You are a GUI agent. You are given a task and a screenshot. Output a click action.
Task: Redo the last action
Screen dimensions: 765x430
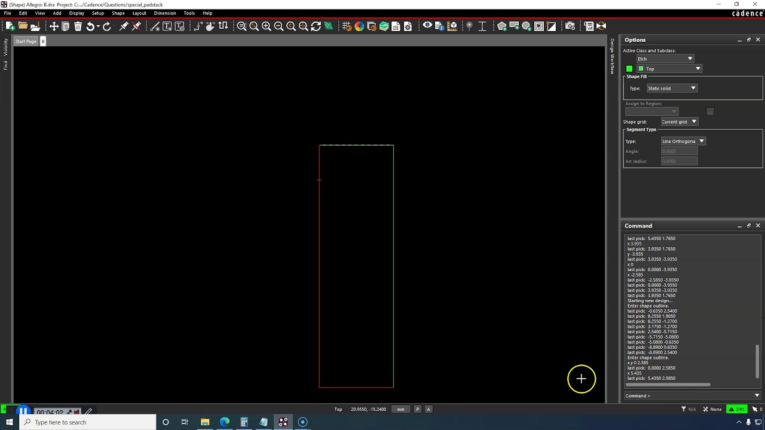(x=107, y=26)
